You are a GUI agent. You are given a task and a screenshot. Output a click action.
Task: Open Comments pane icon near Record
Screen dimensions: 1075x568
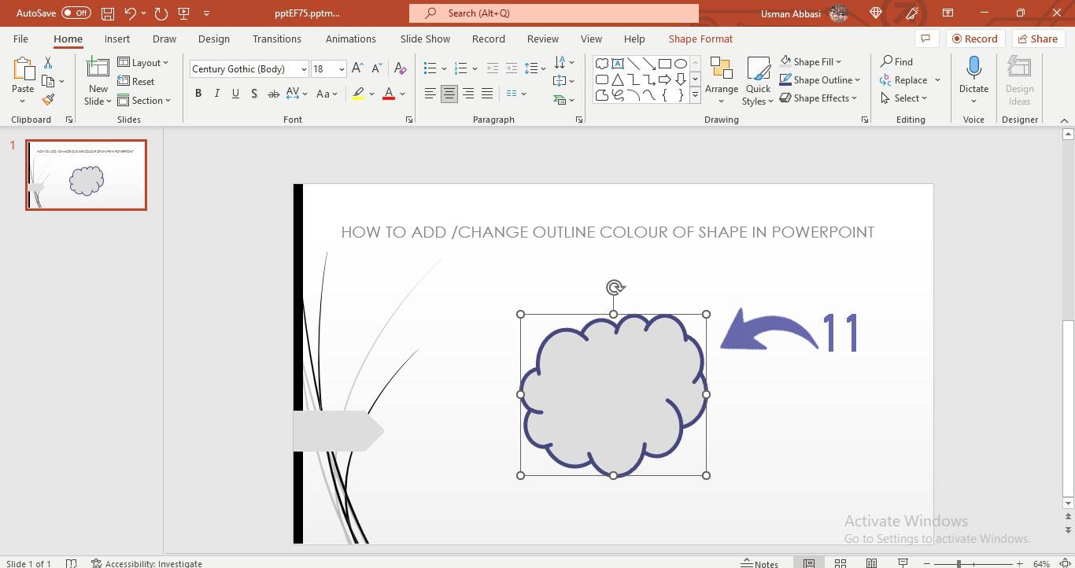coord(926,39)
